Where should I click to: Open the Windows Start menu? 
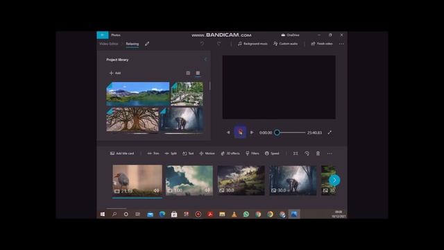click(103, 215)
